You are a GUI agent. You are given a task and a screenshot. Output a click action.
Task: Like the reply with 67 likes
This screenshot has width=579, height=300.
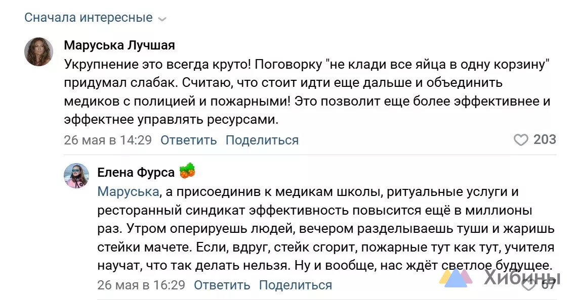[x=529, y=284]
